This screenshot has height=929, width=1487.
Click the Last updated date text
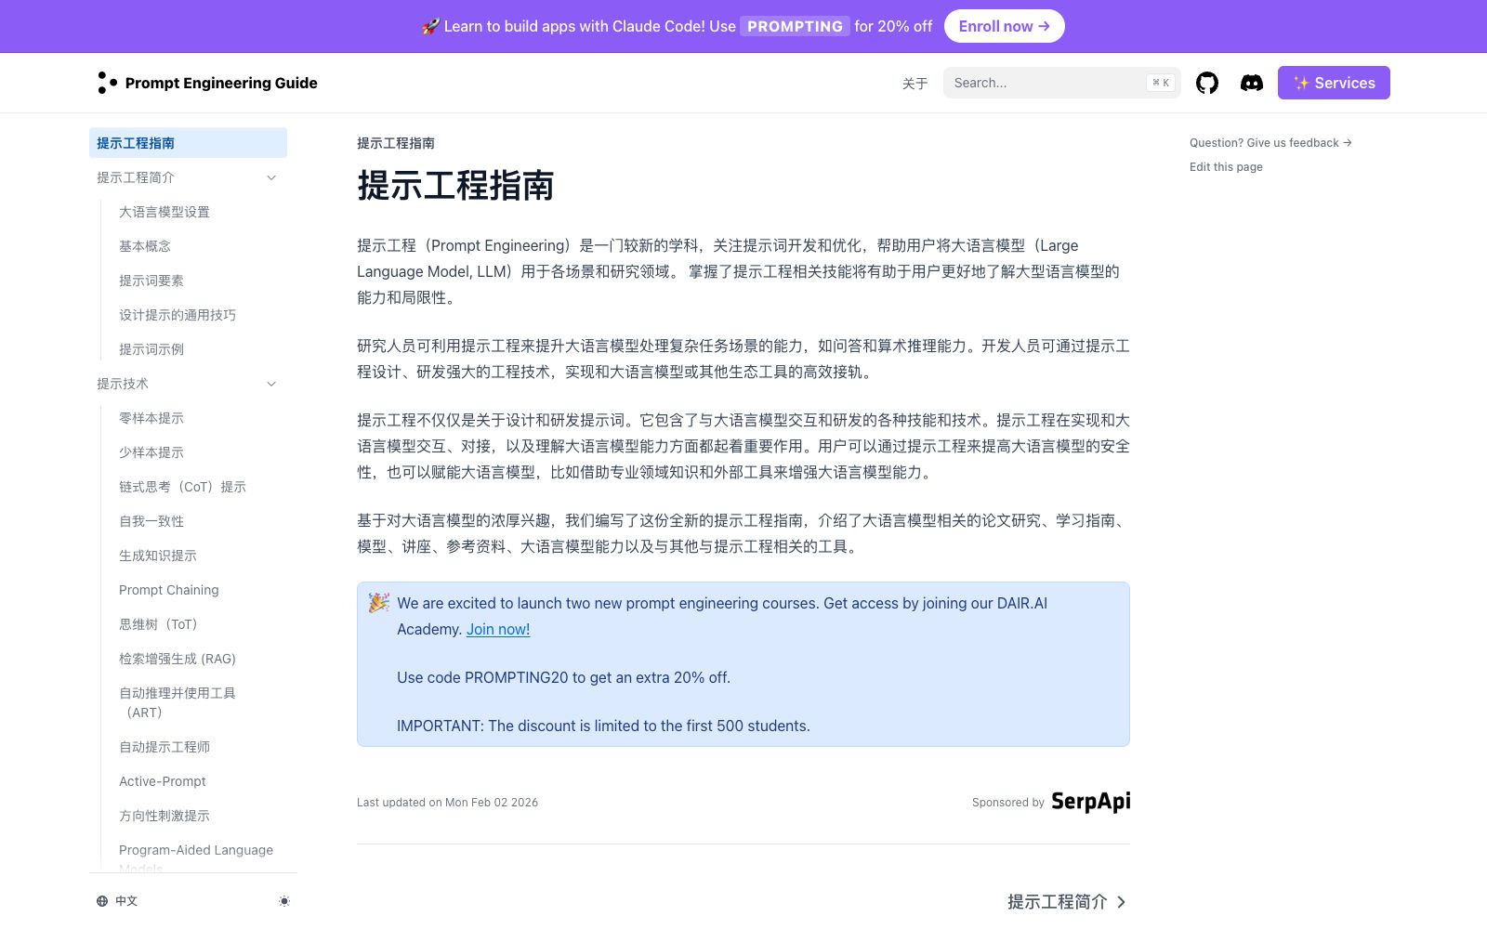click(447, 803)
